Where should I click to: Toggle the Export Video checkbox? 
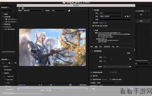(93, 26)
